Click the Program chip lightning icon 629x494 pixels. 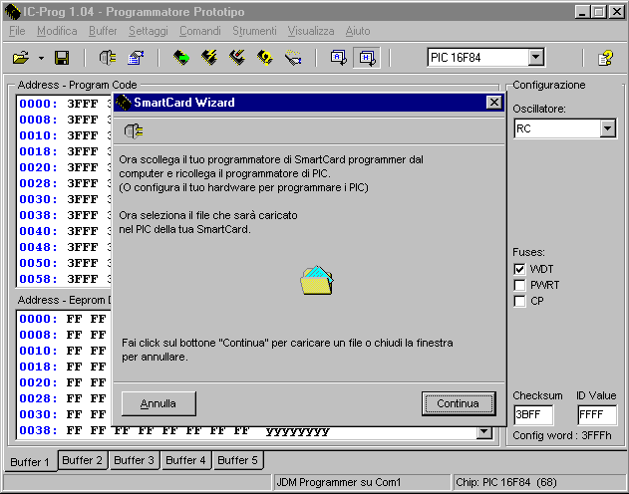pyautogui.click(x=209, y=58)
